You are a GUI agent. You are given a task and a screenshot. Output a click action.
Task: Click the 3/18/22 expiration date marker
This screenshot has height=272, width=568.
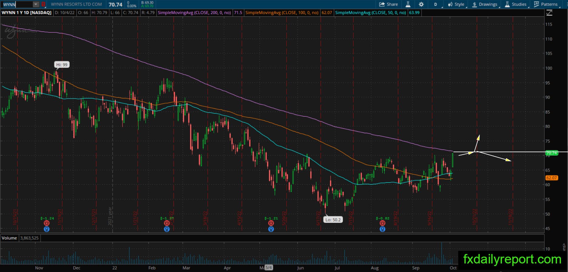coord(205,218)
